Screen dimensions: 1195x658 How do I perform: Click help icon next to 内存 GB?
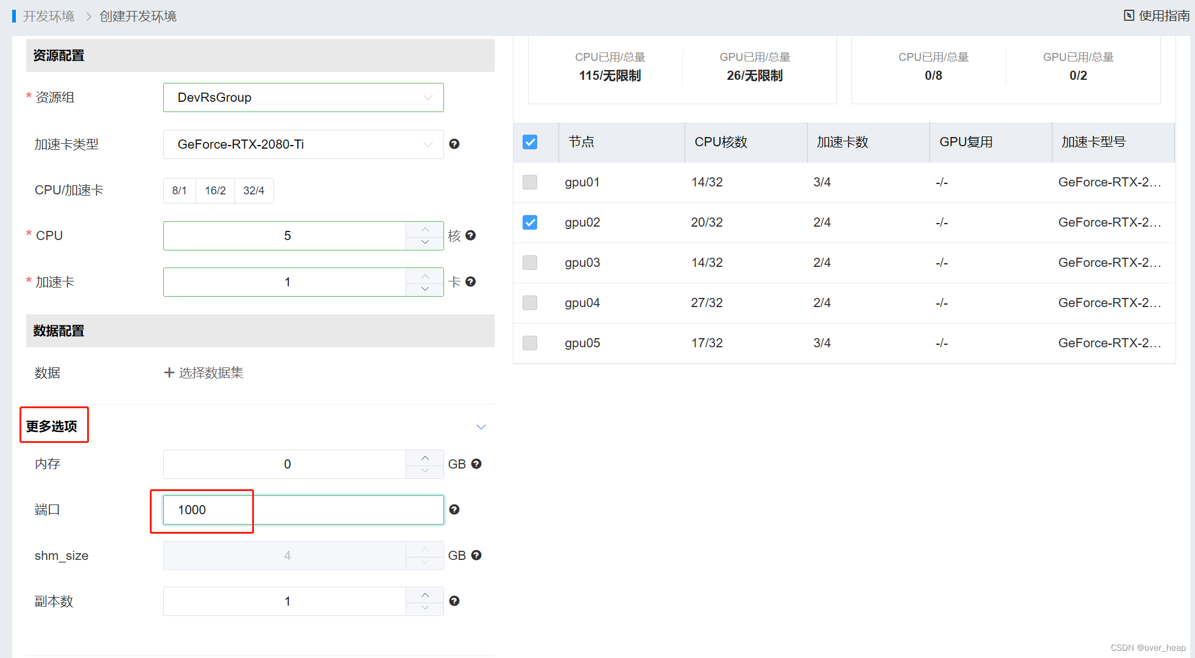click(x=476, y=464)
